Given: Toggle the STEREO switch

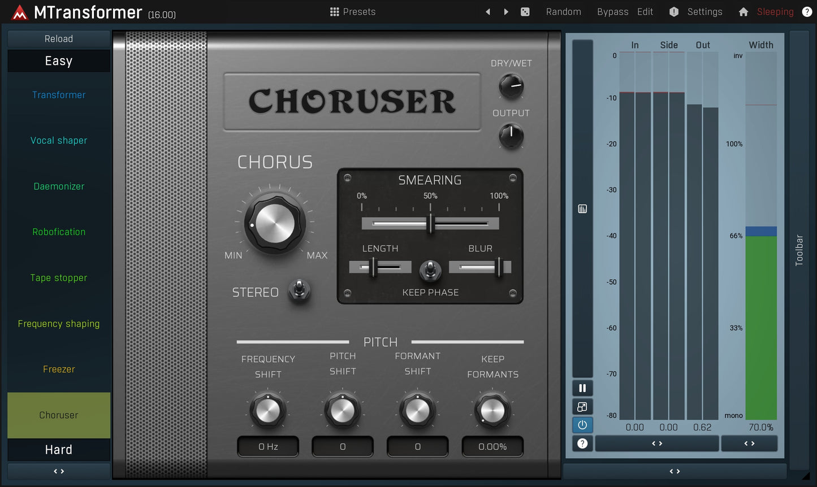Looking at the screenshot, I should pos(299,291).
